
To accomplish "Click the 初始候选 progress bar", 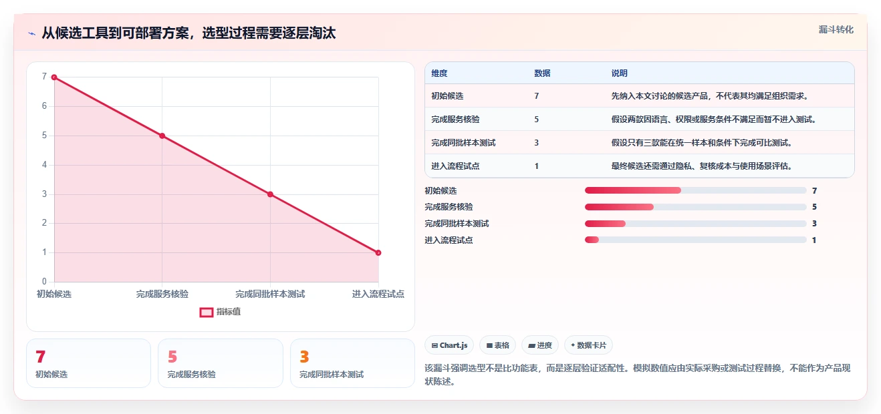I will pyautogui.click(x=696, y=191).
